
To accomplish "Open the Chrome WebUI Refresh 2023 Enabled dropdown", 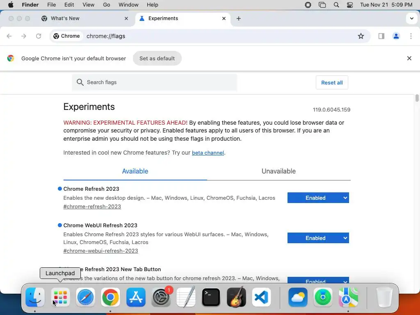I will point(318,238).
